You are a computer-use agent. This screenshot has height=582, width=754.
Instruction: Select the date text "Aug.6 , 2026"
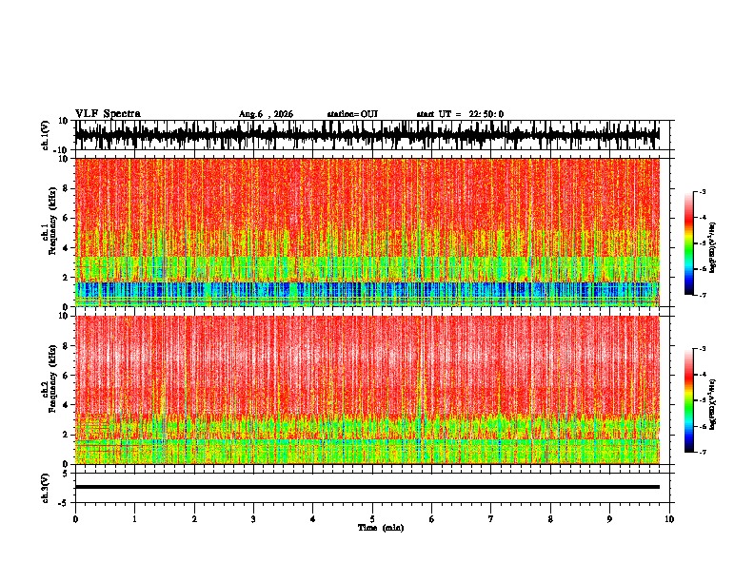[x=266, y=114]
